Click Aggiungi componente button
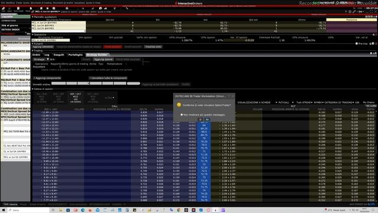Viewport: 378px width, 213px height. click(47, 78)
